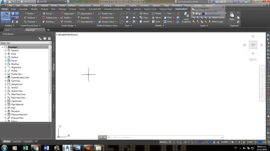Click the Palettes panel title
The height and width of the screenshot is (151, 270).
click(9, 26)
